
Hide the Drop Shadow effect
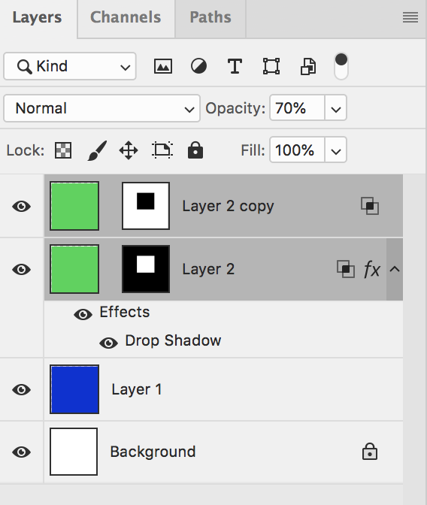coord(108,343)
